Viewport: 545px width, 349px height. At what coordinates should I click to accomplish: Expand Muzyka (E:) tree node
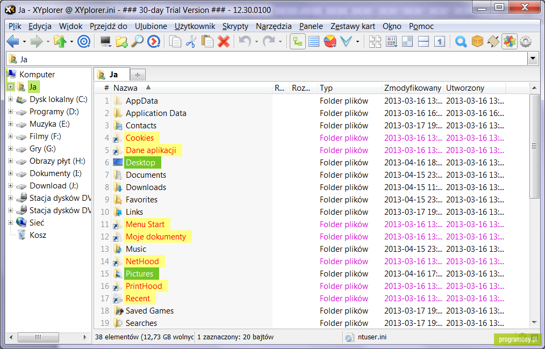coord(10,125)
